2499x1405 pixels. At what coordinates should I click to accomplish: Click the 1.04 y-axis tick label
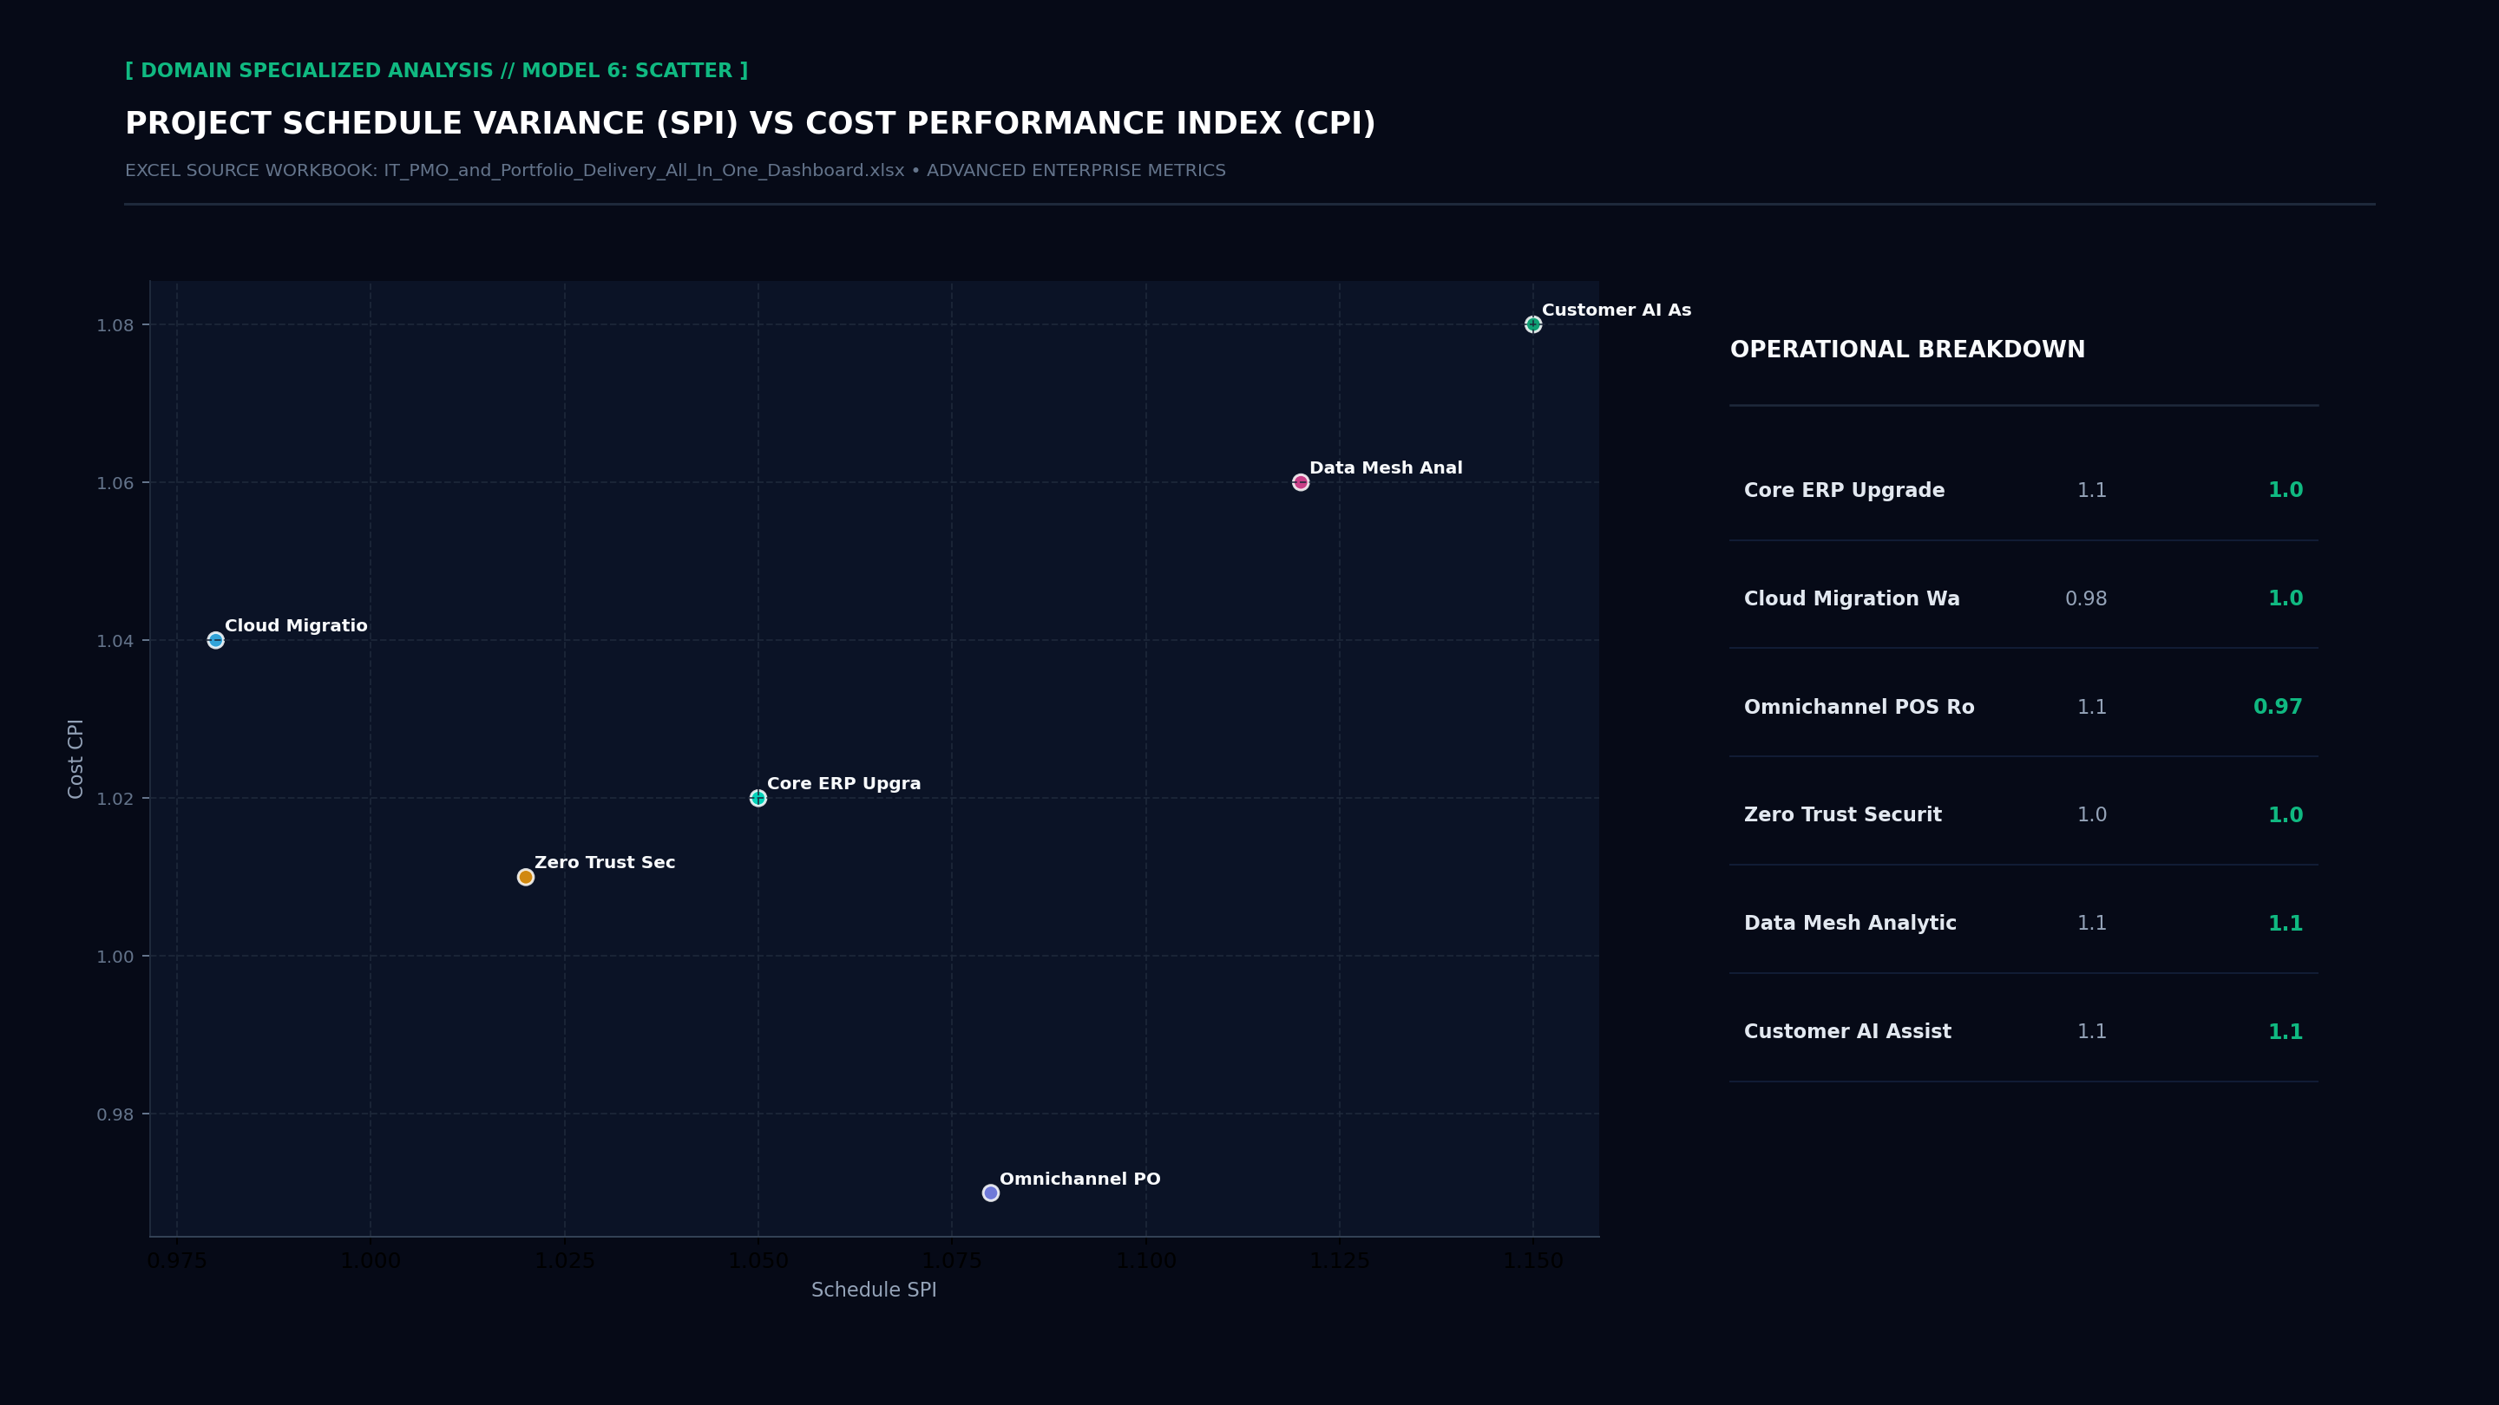[115, 641]
